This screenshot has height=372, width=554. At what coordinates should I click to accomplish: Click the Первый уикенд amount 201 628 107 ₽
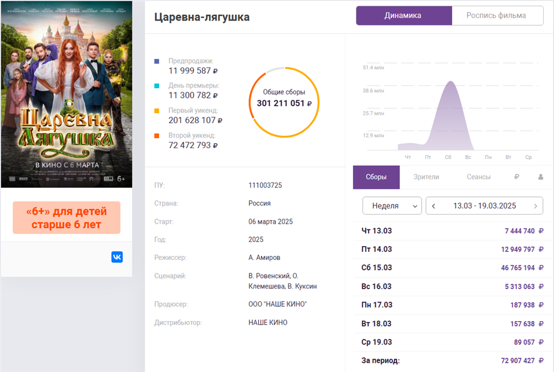[195, 120]
